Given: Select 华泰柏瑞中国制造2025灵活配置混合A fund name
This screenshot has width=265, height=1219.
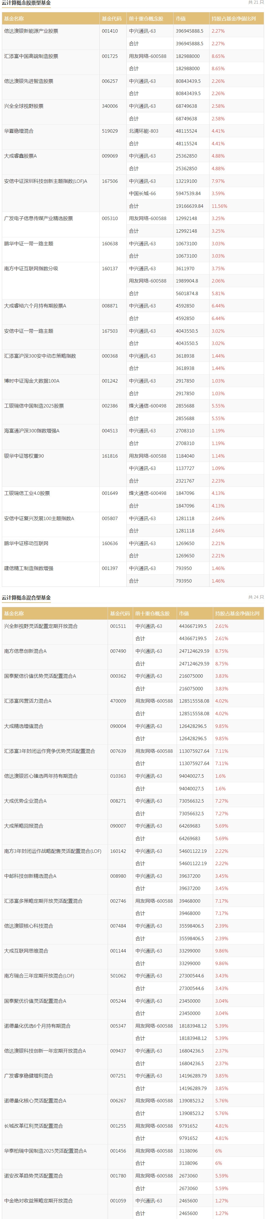Looking at the screenshot, I should [45, 1151].
